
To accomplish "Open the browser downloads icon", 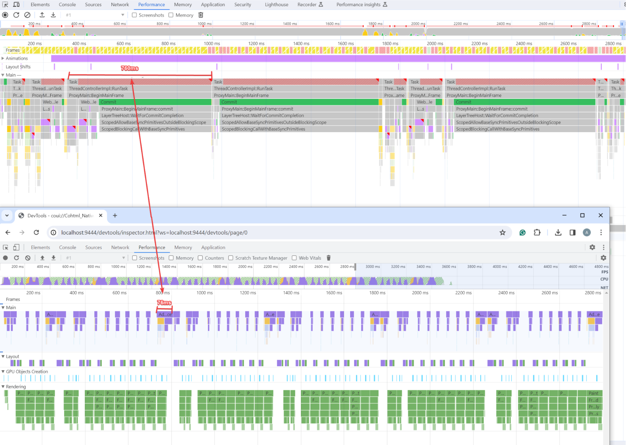I will tap(558, 233).
